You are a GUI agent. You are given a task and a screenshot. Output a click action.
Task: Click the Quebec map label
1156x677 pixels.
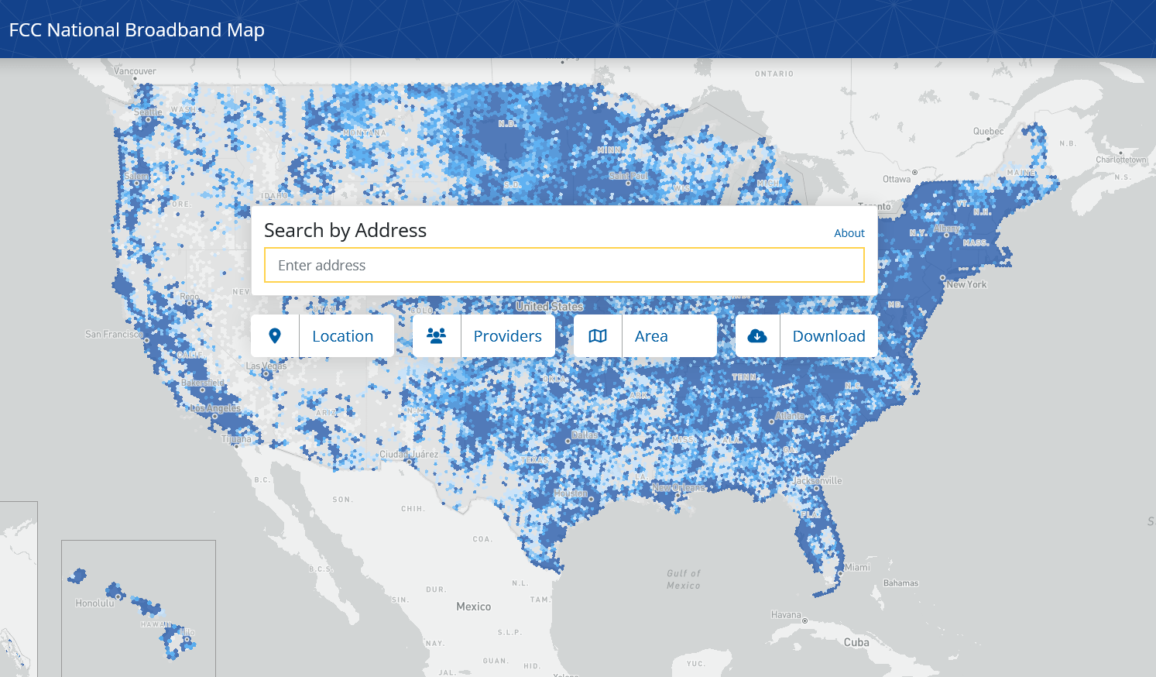[x=989, y=131]
